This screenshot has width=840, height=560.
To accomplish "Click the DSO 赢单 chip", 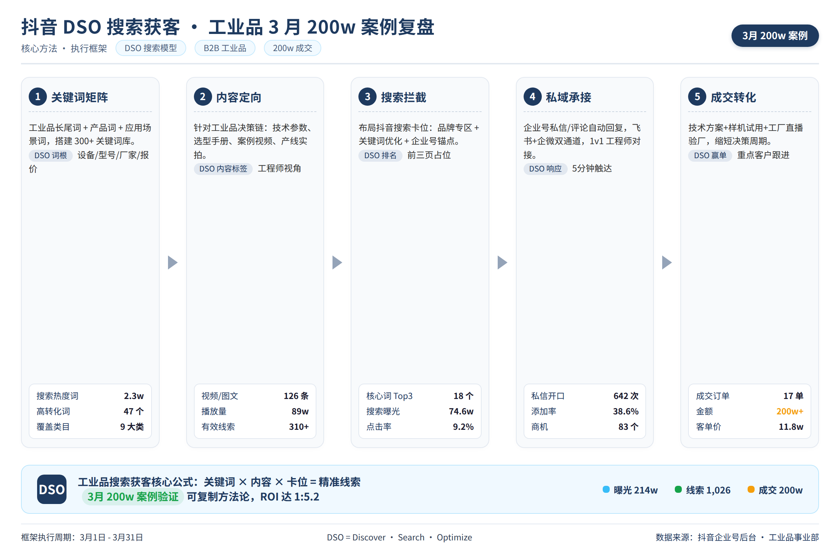I will [x=710, y=155].
